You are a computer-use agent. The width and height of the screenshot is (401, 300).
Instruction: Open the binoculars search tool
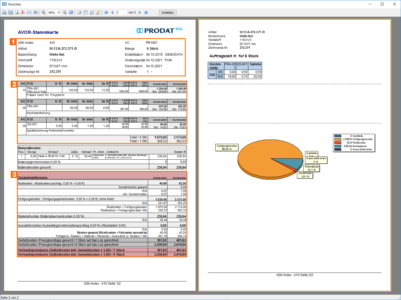click(x=35, y=12)
